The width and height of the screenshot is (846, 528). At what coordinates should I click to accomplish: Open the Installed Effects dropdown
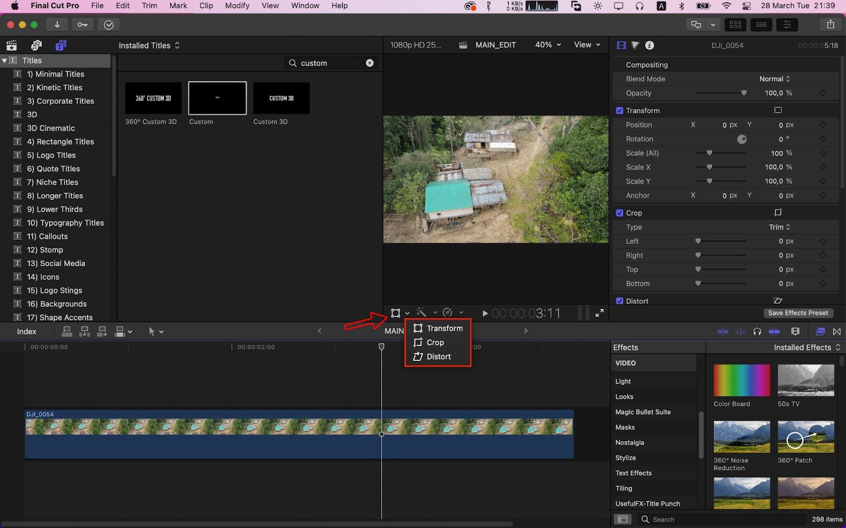pyautogui.click(x=807, y=348)
